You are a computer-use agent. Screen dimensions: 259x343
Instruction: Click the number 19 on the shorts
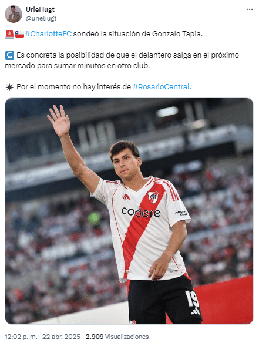(x=192, y=298)
